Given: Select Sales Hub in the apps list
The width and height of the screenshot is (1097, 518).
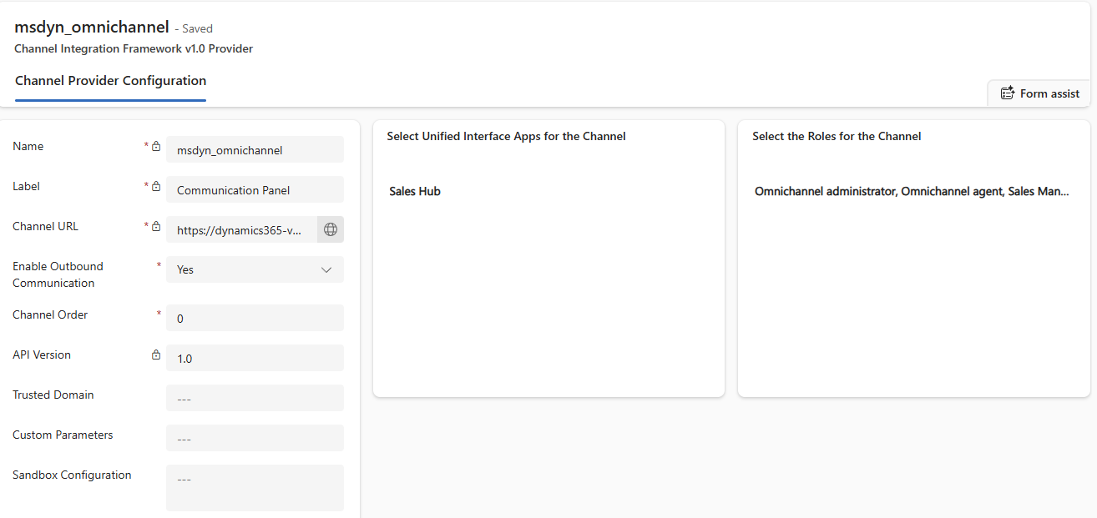Looking at the screenshot, I should coord(415,191).
